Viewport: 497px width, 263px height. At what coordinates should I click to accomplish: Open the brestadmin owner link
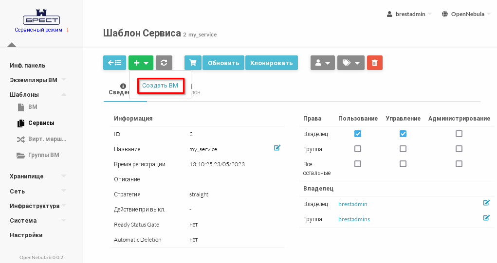tap(352, 204)
